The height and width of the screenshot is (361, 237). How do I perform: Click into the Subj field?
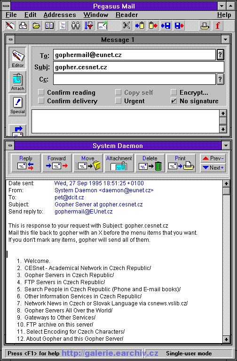(x=138, y=67)
